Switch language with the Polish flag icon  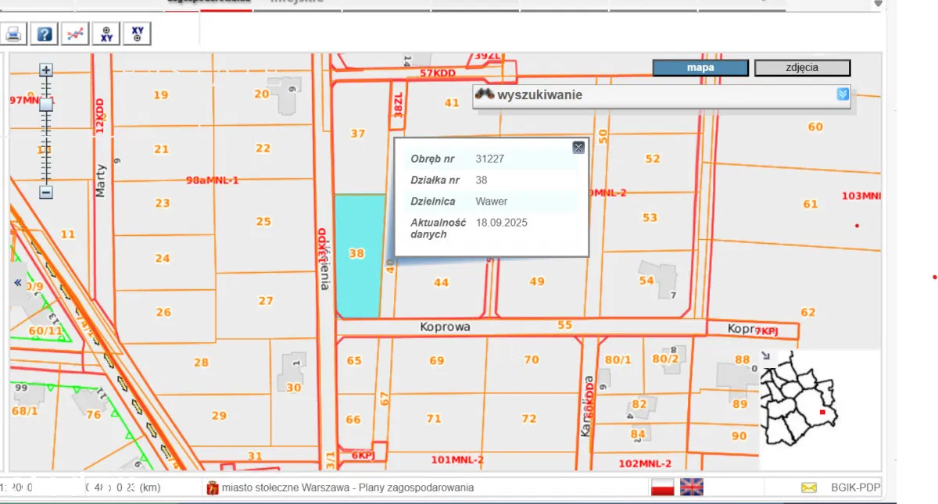(662, 487)
